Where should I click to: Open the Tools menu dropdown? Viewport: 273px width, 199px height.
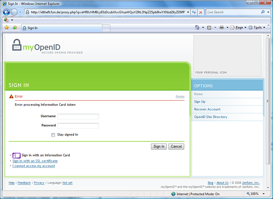coord(257,28)
